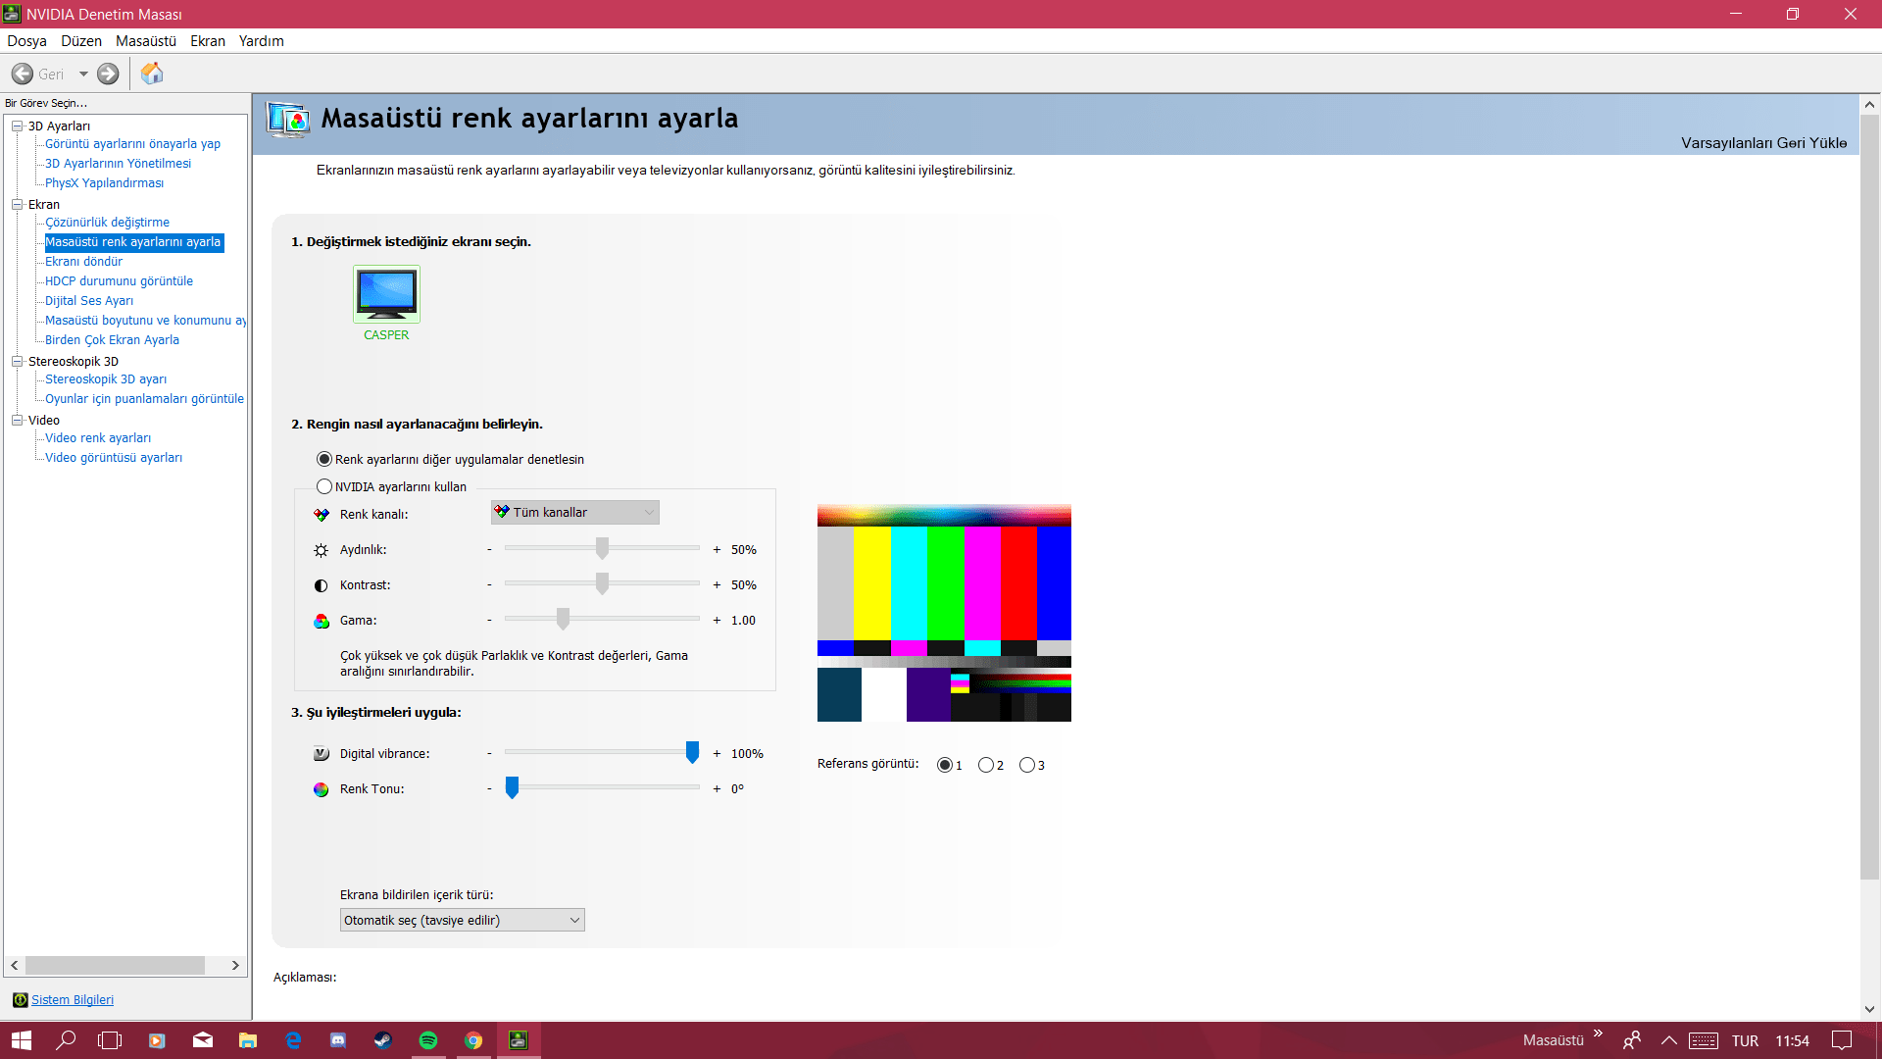Click the Renk Tonu globe icon

tap(320, 789)
